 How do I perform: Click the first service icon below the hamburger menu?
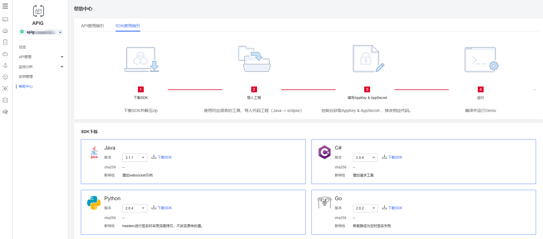5,19
